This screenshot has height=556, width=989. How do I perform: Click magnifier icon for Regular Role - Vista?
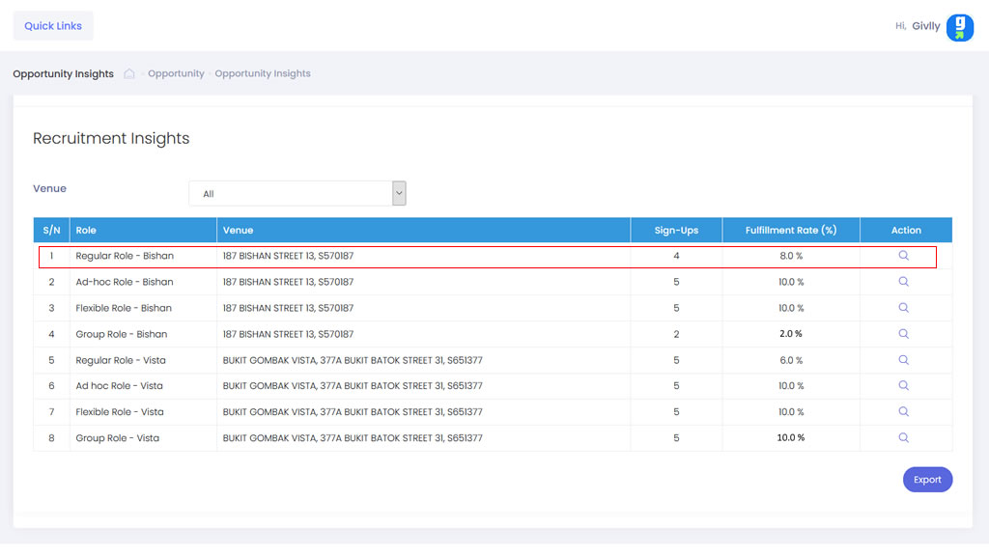click(903, 360)
